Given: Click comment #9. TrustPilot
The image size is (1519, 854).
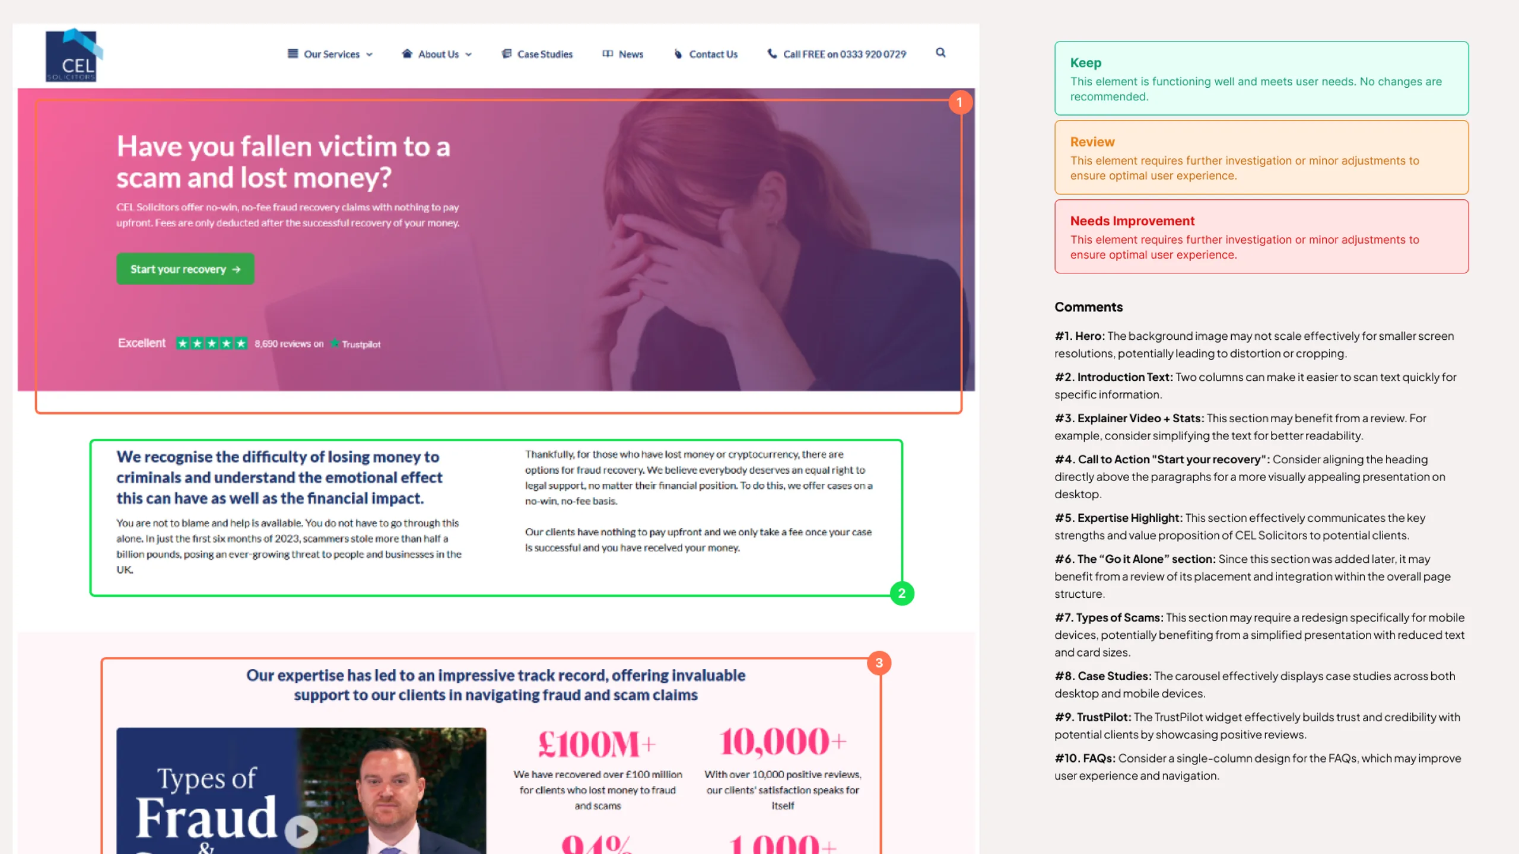Looking at the screenshot, I should [1257, 726].
